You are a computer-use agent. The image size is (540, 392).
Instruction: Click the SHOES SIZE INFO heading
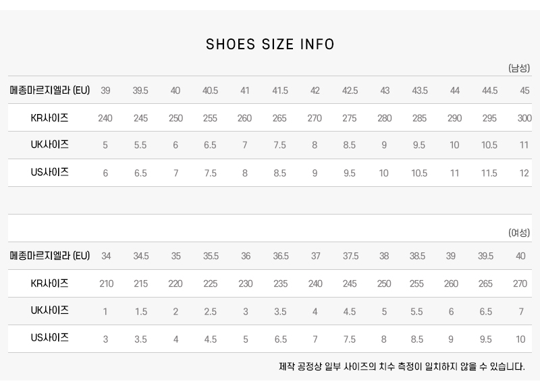pos(270,45)
